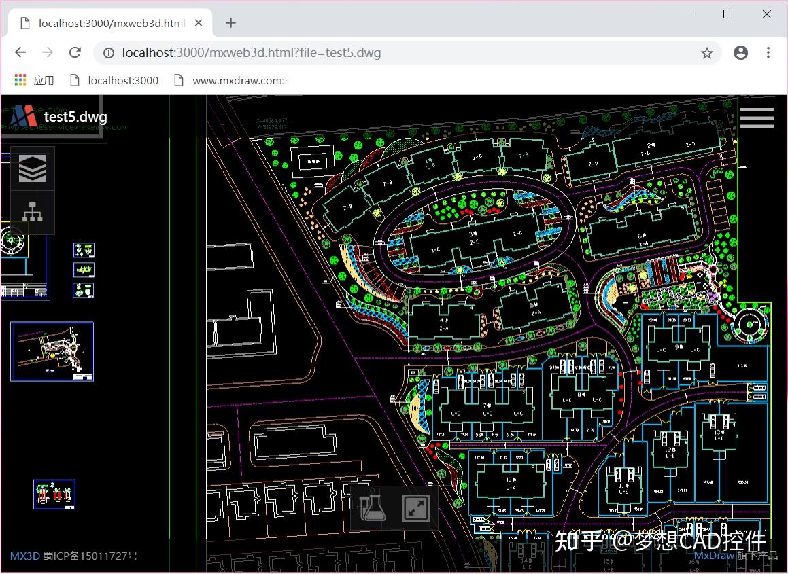Click the browser back arrow

click(20, 52)
